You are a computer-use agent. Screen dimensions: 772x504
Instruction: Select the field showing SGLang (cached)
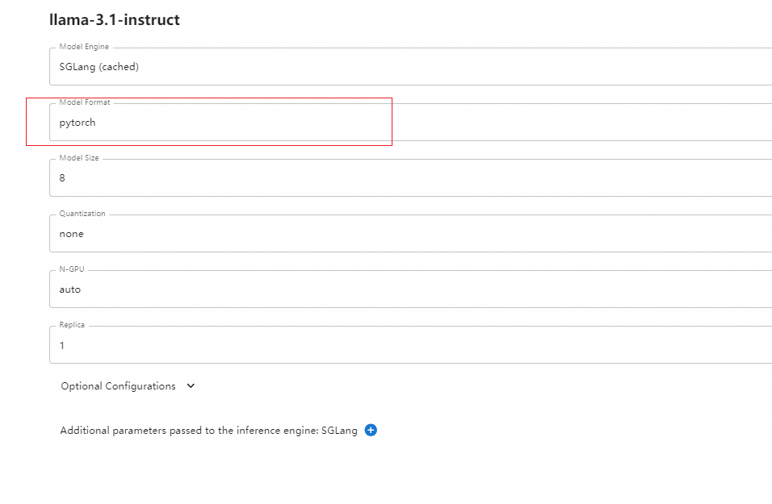(323, 67)
